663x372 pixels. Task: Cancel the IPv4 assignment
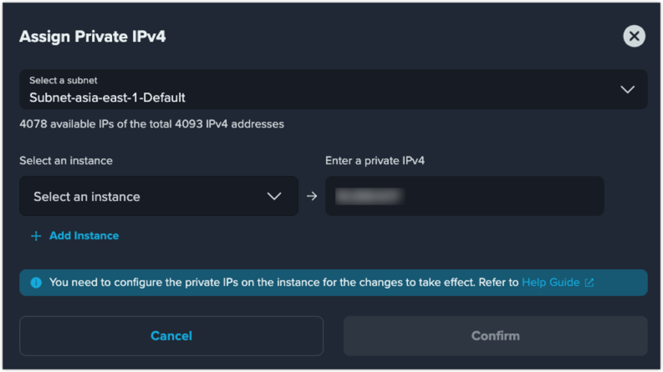[x=171, y=336]
